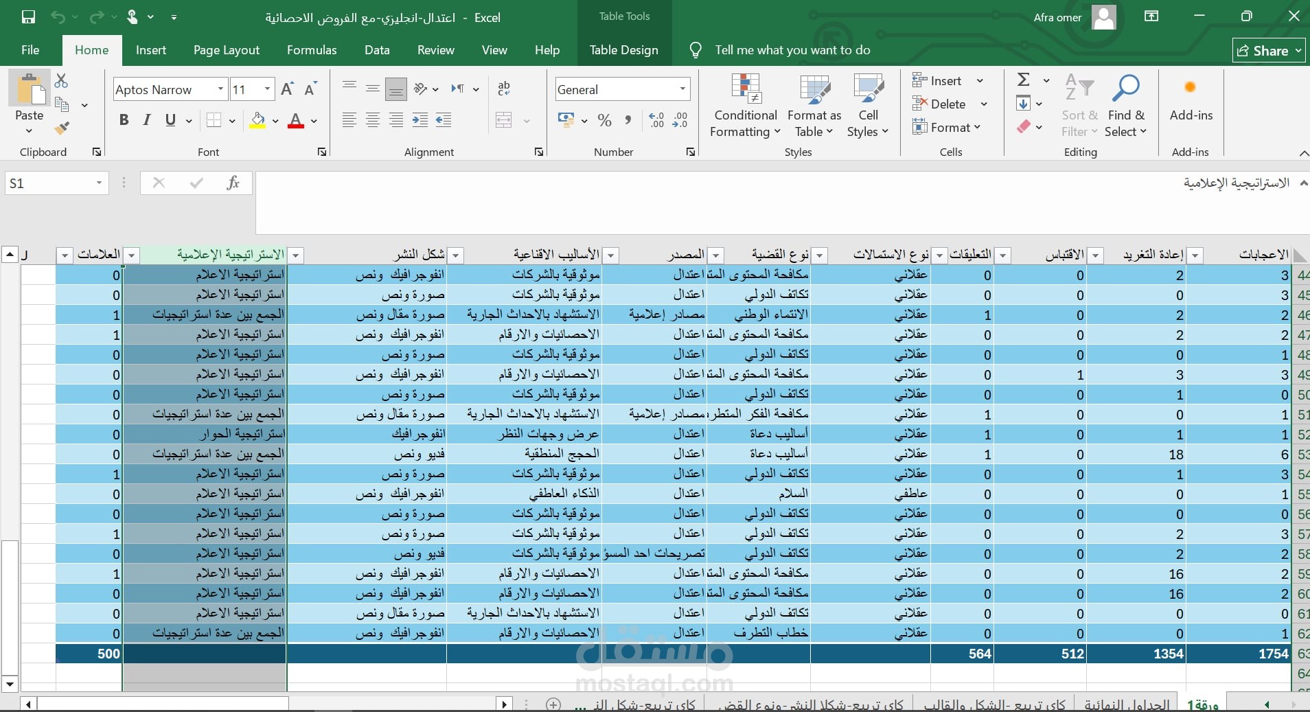Screen dimensions: 1310x712
Task: Save the workbook with the Save icon
Action: [28, 17]
